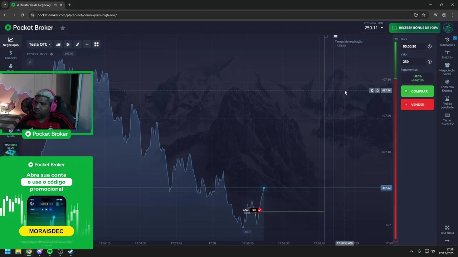Open Teclas quentes hotkeys panel
This screenshot has width=458, height=257.
point(447,119)
